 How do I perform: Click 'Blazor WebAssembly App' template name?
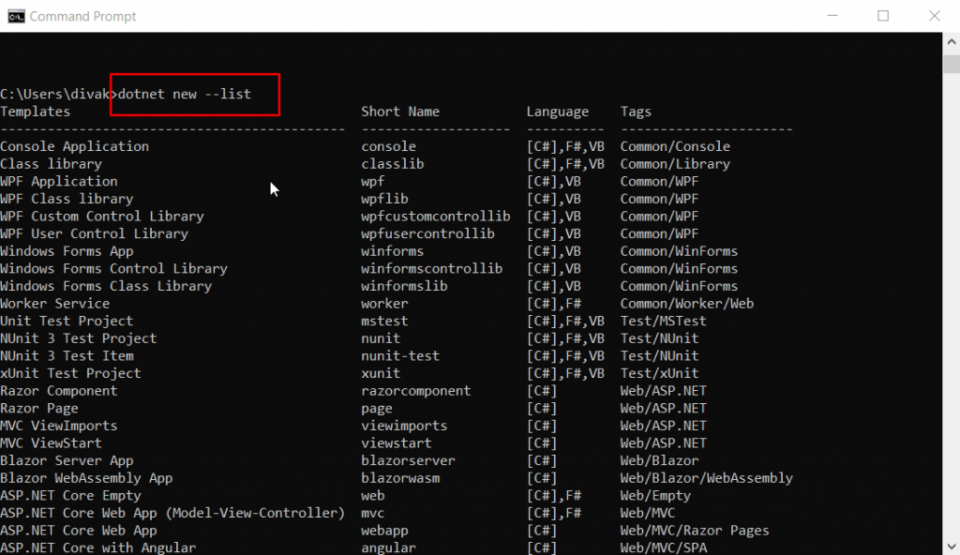[x=86, y=478]
